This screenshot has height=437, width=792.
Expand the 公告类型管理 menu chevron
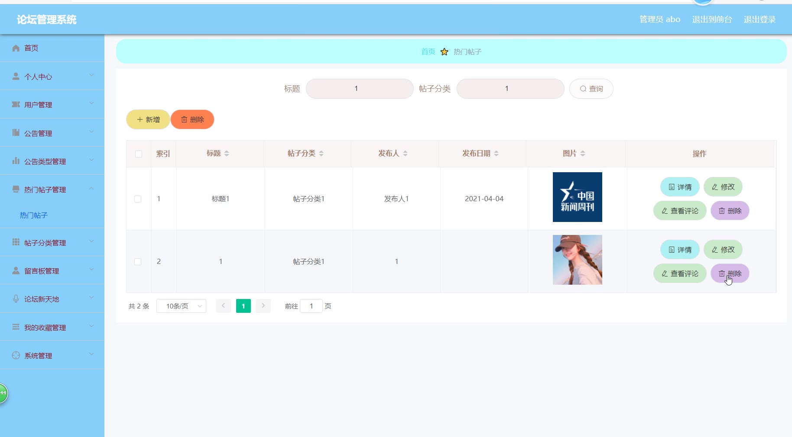[91, 160]
